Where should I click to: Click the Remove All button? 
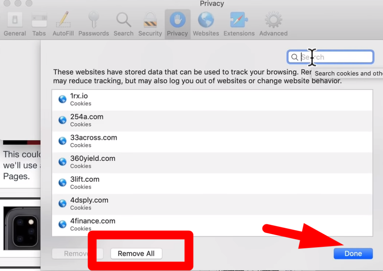pos(136,253)
